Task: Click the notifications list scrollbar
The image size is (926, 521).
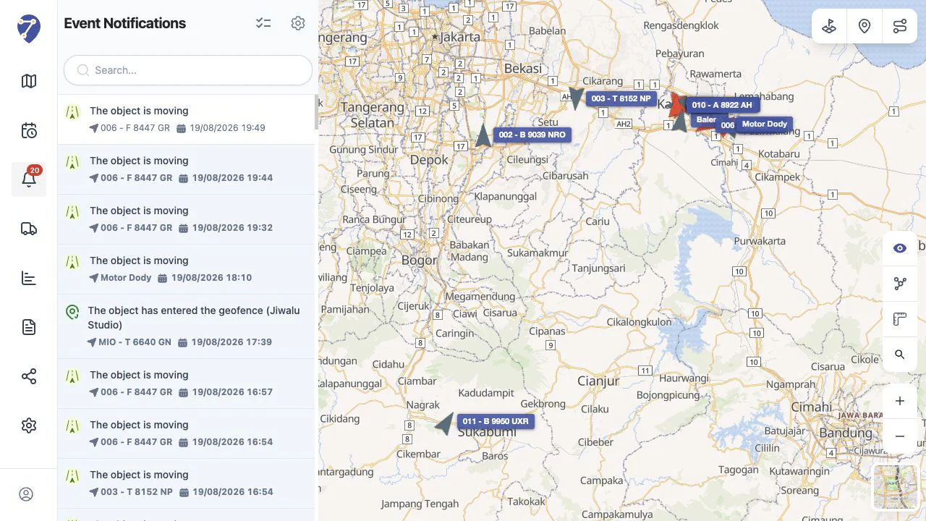Action: (316, 112)
